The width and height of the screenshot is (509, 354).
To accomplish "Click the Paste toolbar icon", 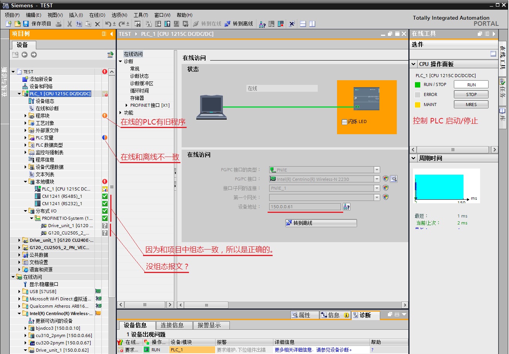I will (x=88, y=24).
